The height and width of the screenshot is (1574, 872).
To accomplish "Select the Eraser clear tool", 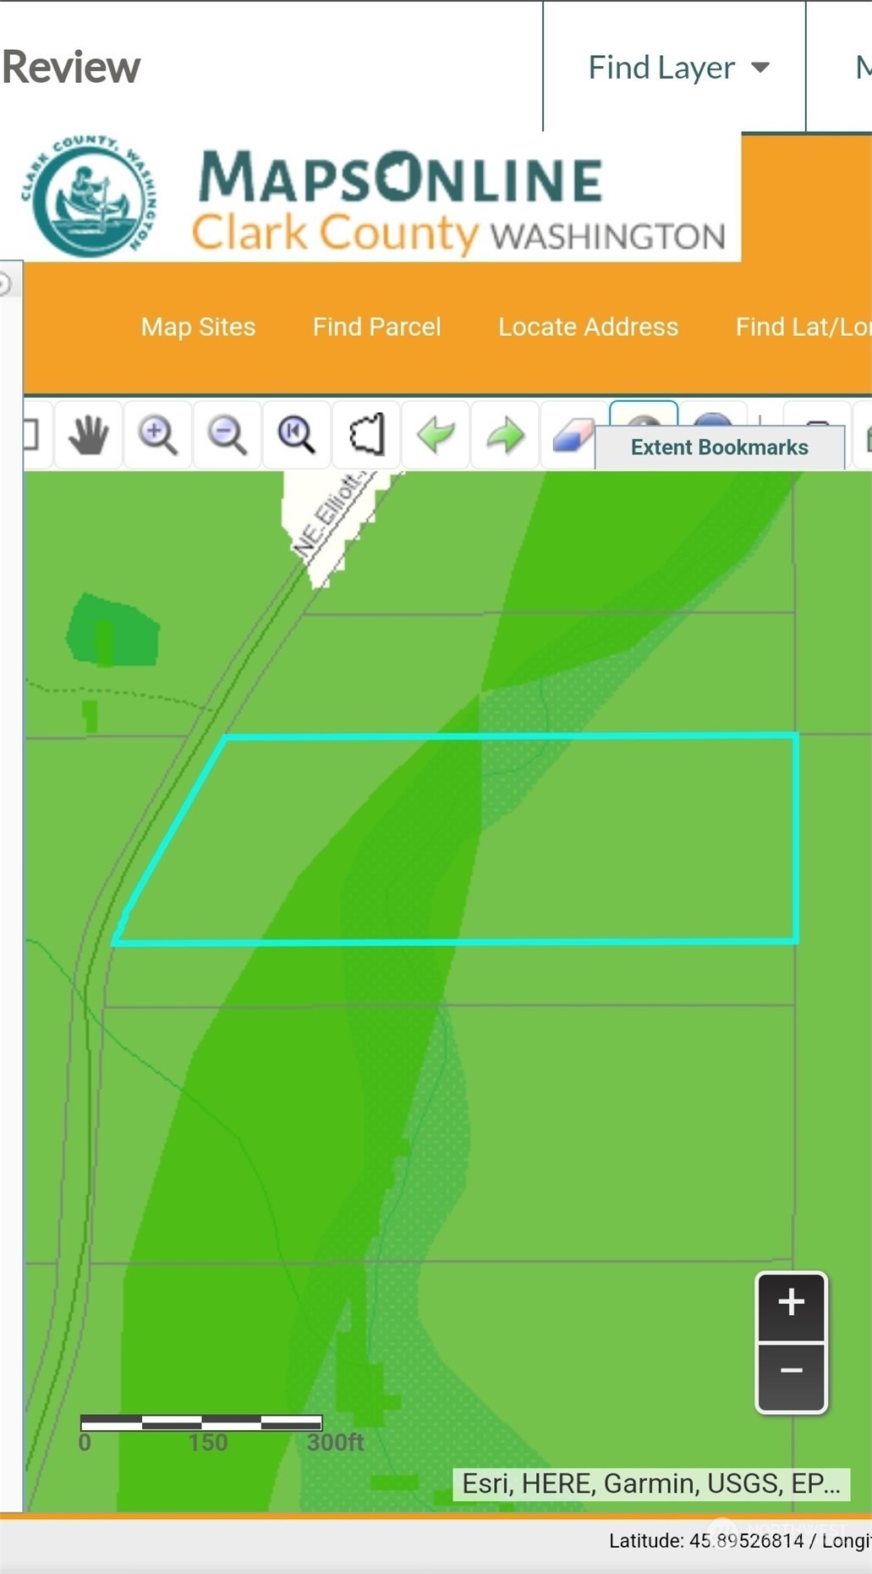I will (571, 437).
